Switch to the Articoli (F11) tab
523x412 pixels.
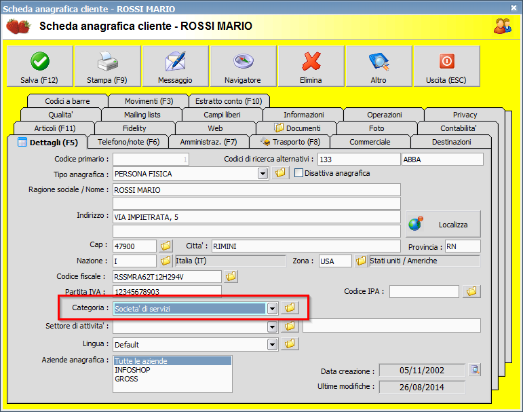tap(55, 128)
